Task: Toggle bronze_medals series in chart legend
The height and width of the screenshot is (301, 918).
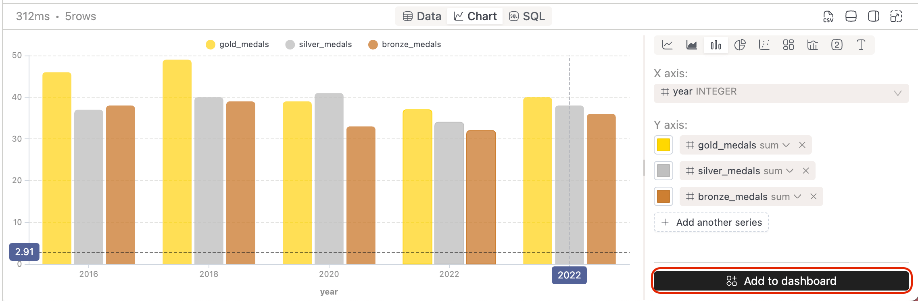Action: coord(405,44)
